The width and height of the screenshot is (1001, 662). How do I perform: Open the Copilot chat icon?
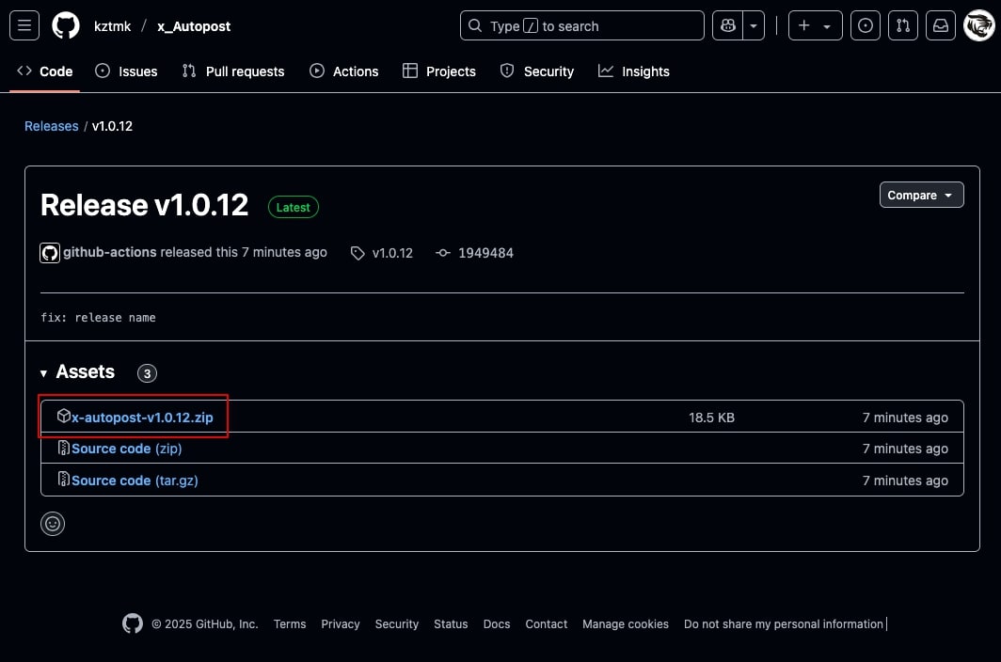point(728,25)
